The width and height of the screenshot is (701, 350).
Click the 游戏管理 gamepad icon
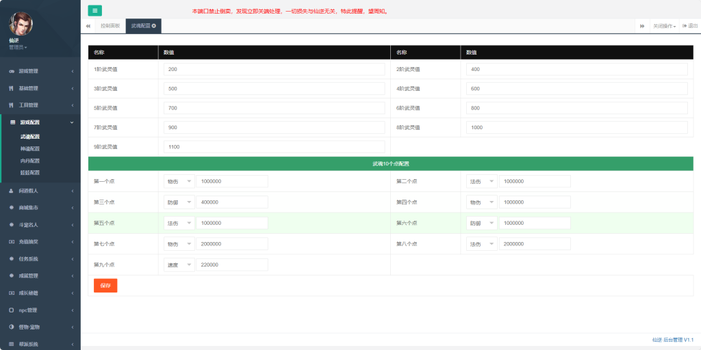[x=12, y=71]
